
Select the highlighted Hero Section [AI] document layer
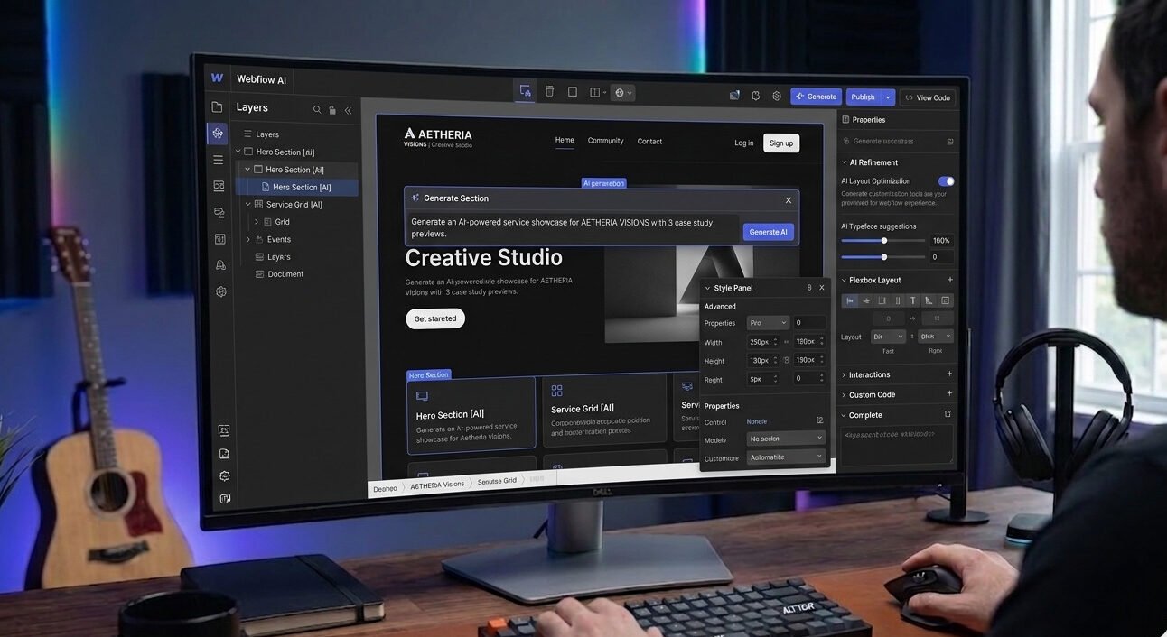[x=297, y=187]
